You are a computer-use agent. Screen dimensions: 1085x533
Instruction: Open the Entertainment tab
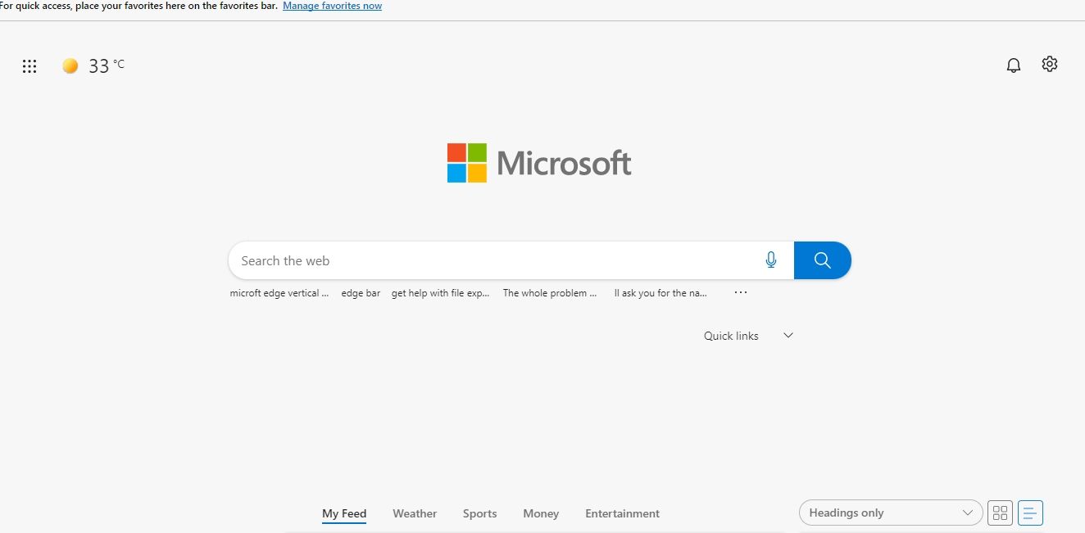pos(622,513)
